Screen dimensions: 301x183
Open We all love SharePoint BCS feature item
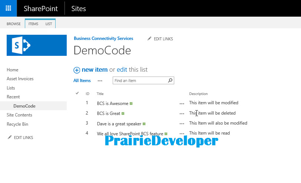130,133
